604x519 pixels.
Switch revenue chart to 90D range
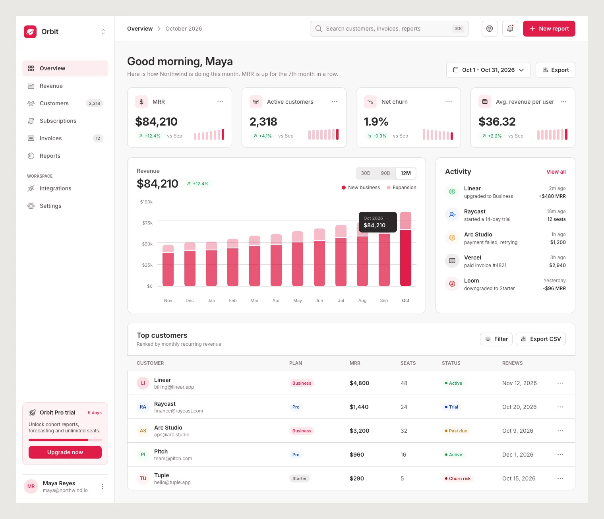coord(385,173)
